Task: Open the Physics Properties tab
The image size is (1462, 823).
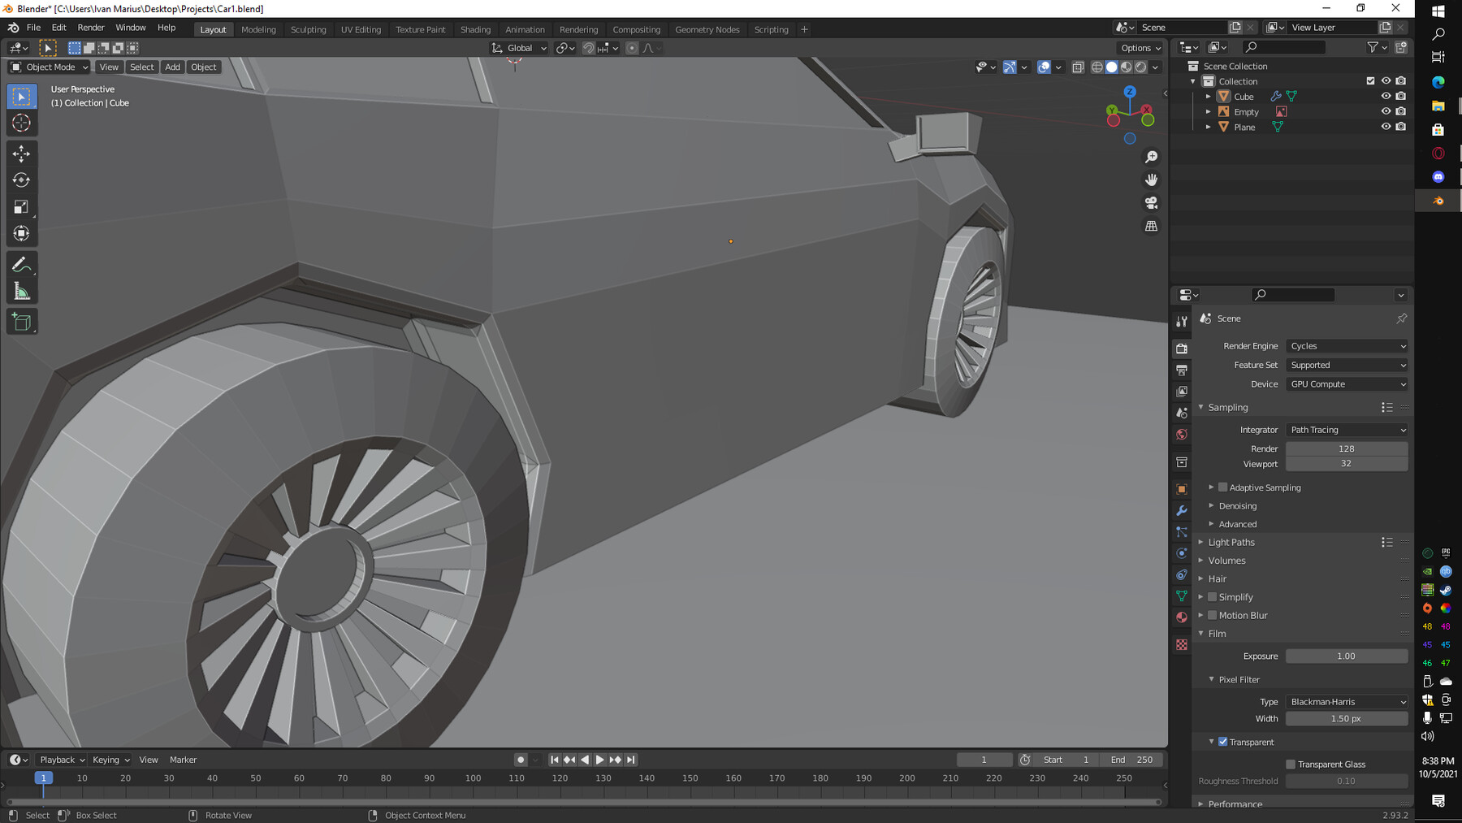Action: [1182, 553]
